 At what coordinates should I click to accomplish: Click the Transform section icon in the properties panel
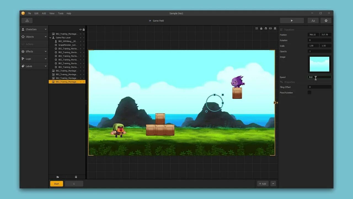(x=281, y=30)
